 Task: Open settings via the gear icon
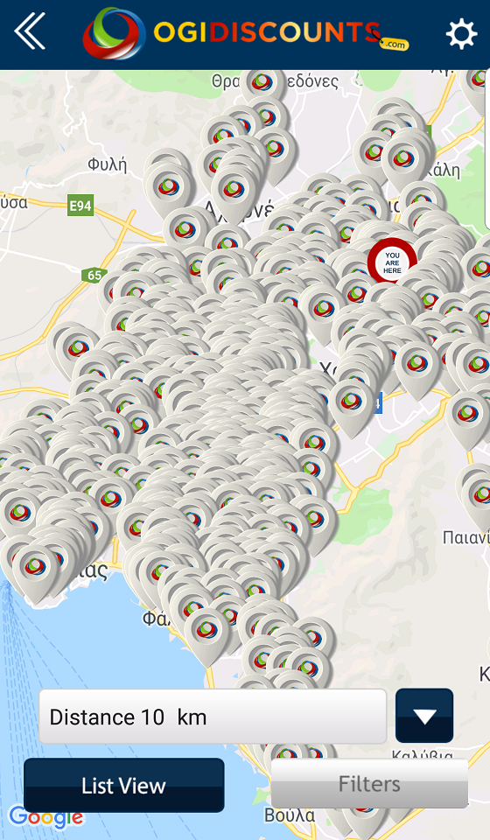point(461,34)
